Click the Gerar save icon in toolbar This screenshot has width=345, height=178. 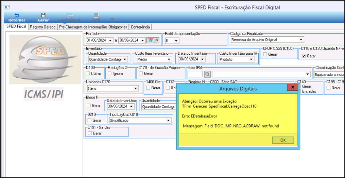click(43, 15)
